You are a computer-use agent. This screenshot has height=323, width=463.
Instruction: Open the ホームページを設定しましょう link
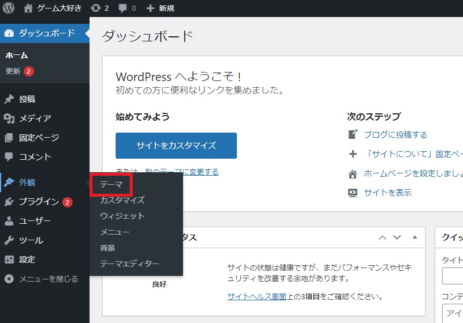[x=413, y=173]
